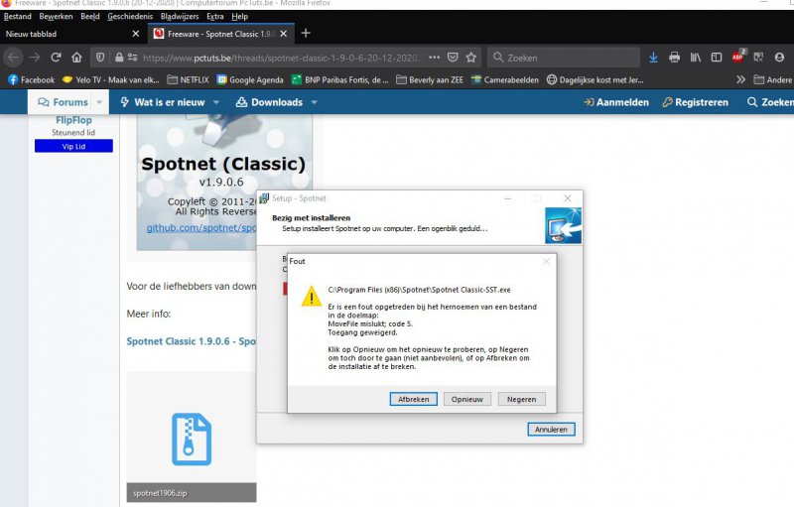The width and height of the screenshot is (794, 507).
Task: Open the Dagelijkse kost bookmark
Action: pyautogui.click(x=595, y=79)
